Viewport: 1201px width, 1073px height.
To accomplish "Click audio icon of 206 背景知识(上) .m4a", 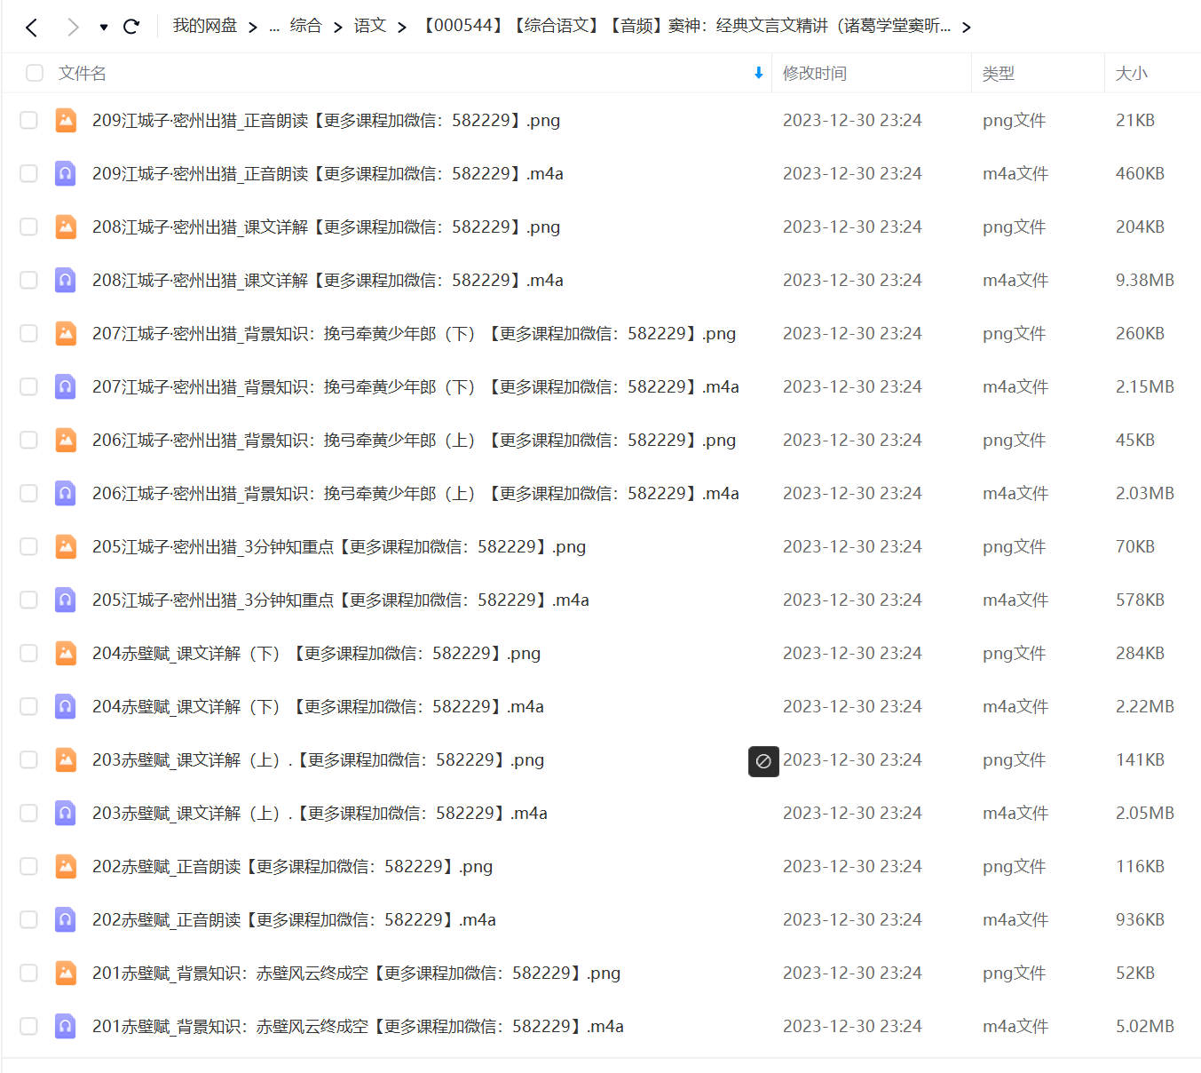I will [66, 493].
